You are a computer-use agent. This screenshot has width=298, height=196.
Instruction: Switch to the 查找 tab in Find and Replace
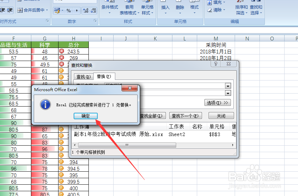pos(83,77)
